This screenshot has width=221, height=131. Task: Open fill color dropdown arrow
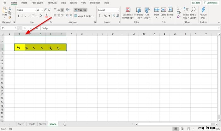pyautogui.click(x=43, y=16)
